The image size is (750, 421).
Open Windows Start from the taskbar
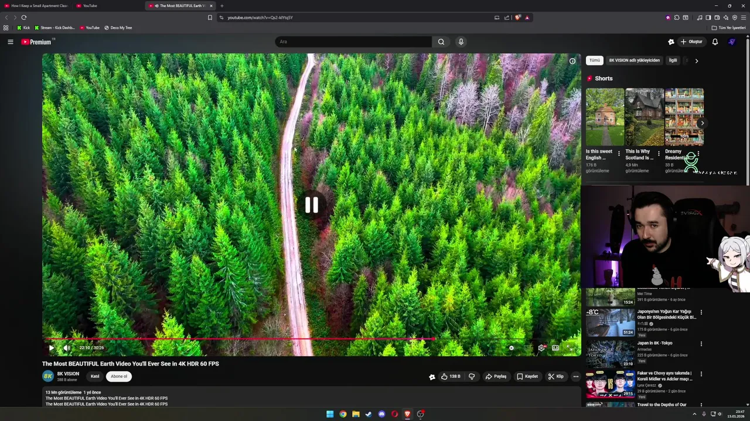pos(330,414)
